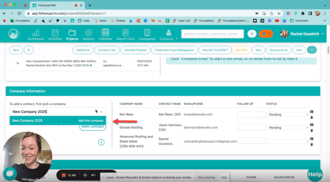Image resolution: width=330 pixels, height=182 pixels.
Task: Stop the Loom recording
Action: pos(64,175)
